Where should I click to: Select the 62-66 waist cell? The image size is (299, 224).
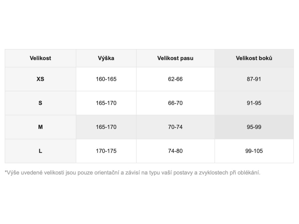175,79
